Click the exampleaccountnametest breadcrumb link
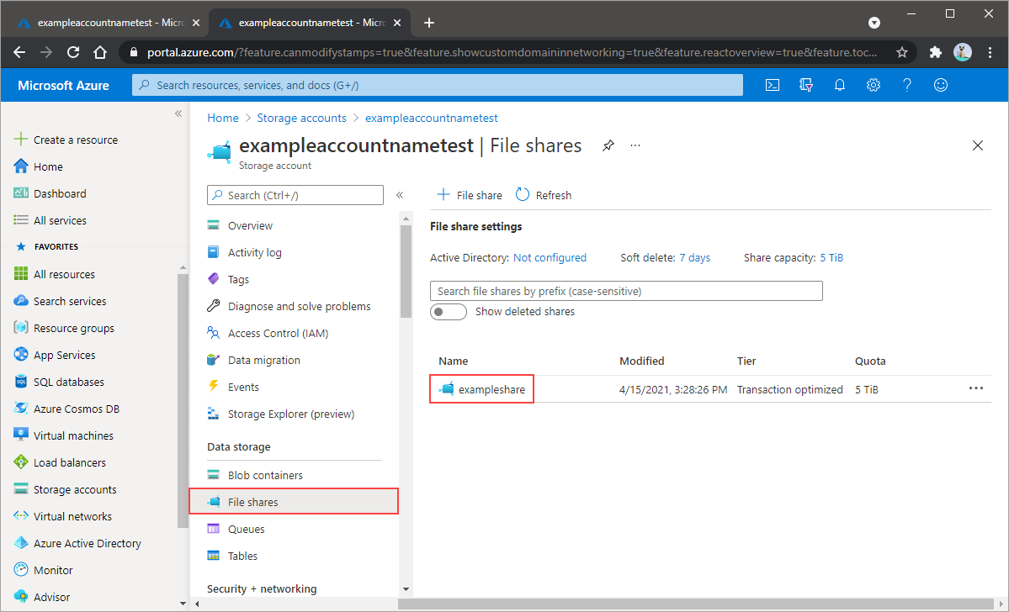The height and width of the screenshot is (612, 1009). click(431, 119)
